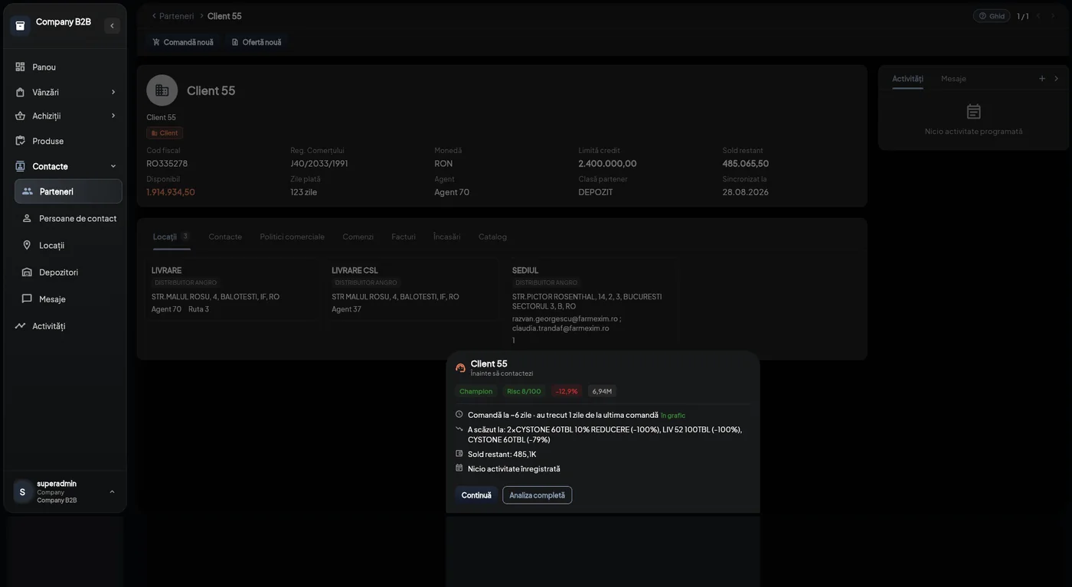This screenshot has width=1072, height=587.
Task: Open the superadmin account menu
Action: (x=67, y=492)
